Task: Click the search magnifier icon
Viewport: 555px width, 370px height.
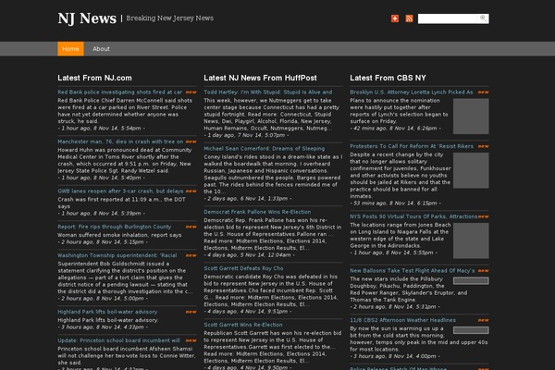Action: click(483, 18)
